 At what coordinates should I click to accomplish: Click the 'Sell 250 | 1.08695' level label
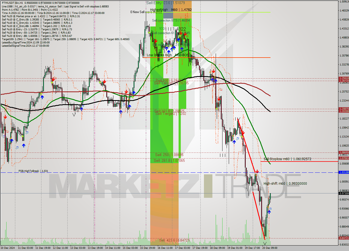point(169,154)
